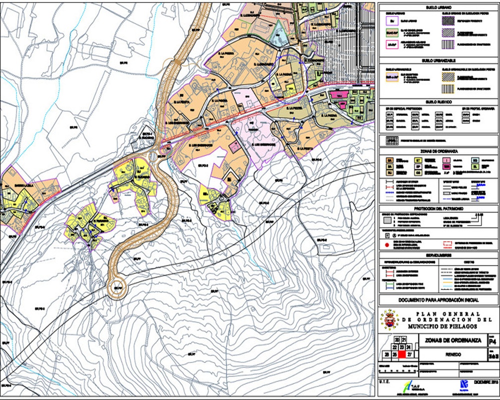Click the orange-outlined vertical-stripe swatch

(x=448, y=89)
